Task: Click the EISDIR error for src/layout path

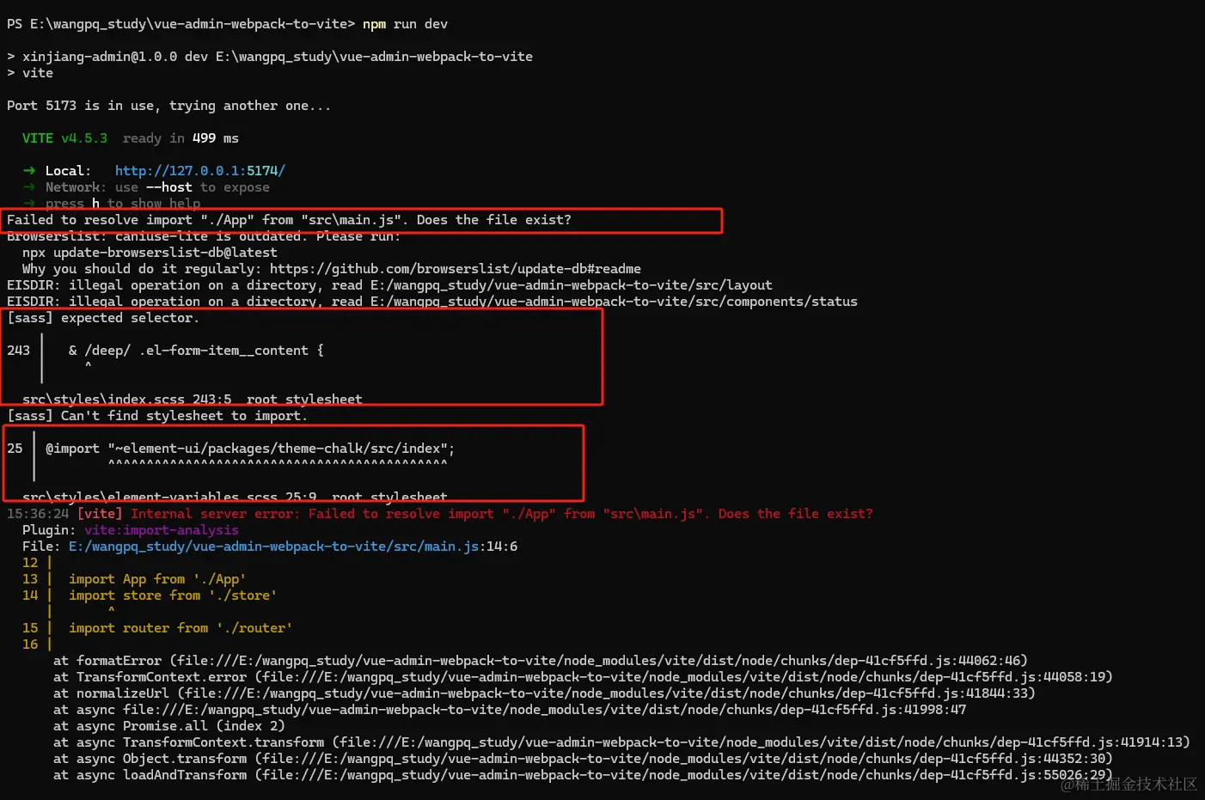Action: [x=389, y=285]
